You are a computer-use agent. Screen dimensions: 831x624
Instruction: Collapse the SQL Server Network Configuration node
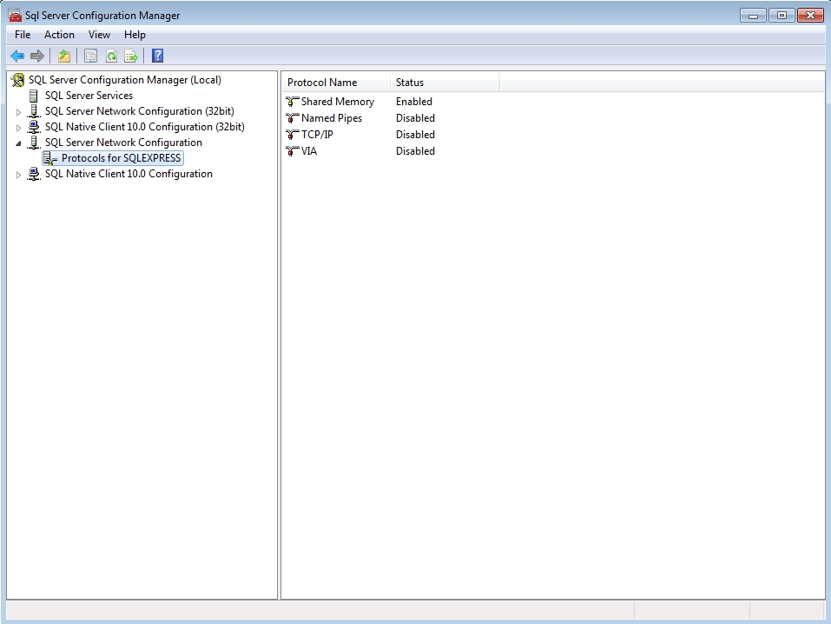click(x=18, y=143)
